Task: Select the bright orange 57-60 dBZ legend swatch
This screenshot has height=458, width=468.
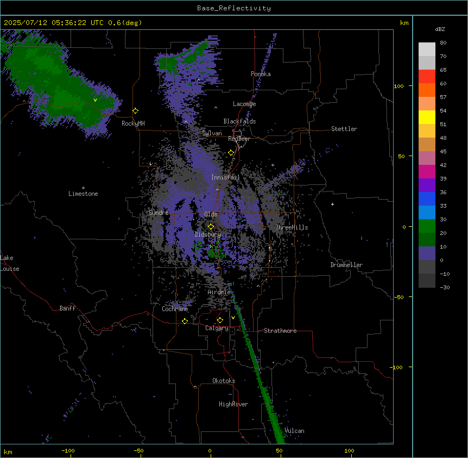Action: 427,90
